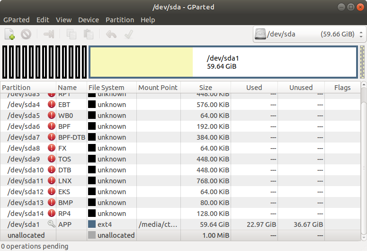Open the Device menu
This screenshot has width=367, height=251.
(x=89, y=20)
